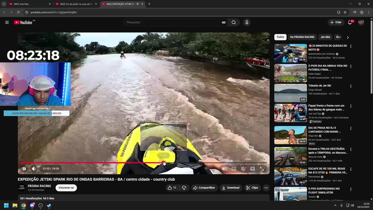Dislike the video with thumbs down

[184, 188]
